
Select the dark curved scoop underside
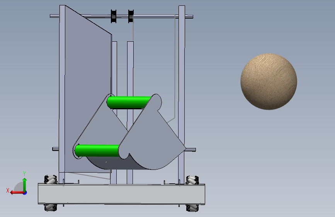coord(116,163)
